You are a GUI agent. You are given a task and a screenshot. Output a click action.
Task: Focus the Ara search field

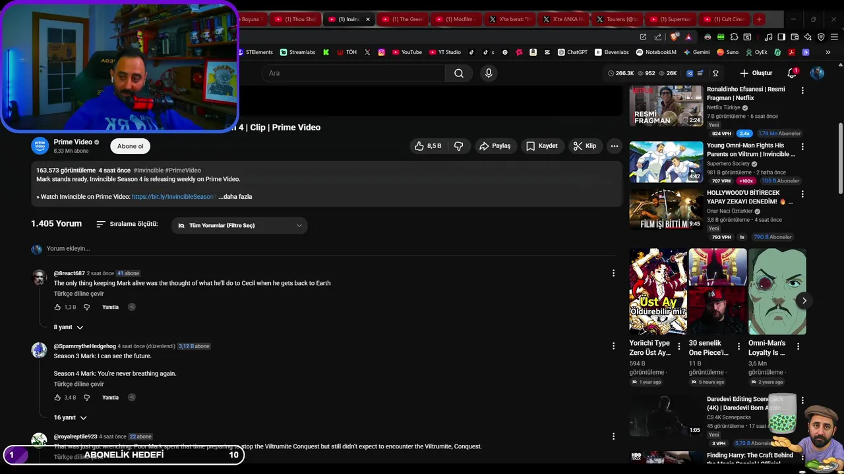353,73
